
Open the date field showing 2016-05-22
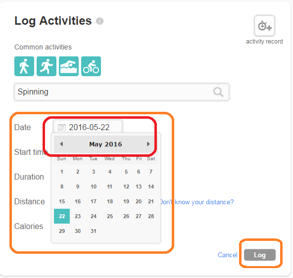[x=88, y=127]
